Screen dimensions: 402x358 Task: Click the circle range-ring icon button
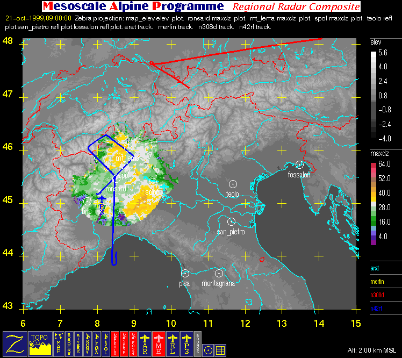pos(208,350)
